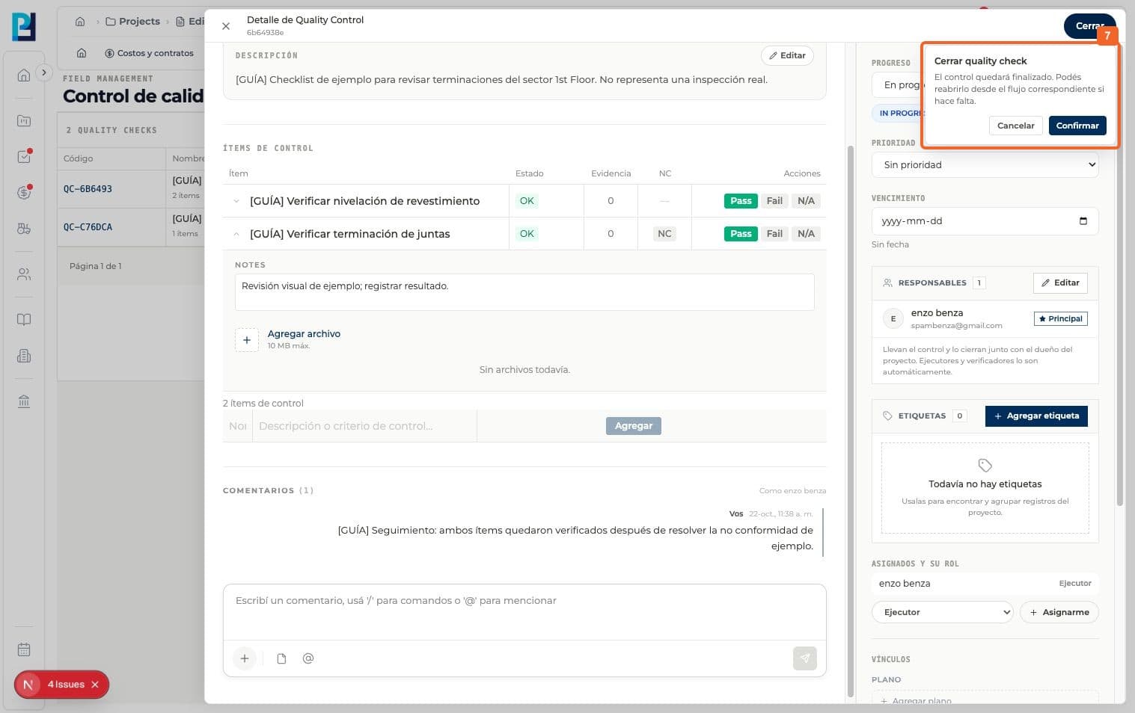
Task: Send the comment with the paper plane icon
Action: tap(805, 658)
